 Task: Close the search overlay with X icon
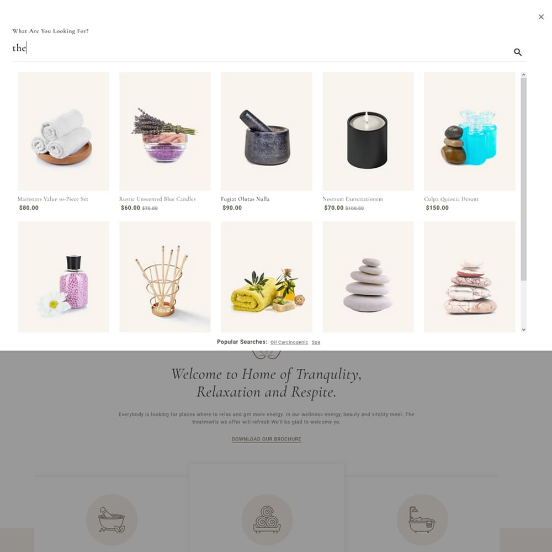pyautogui.click(x=541, y=17)
